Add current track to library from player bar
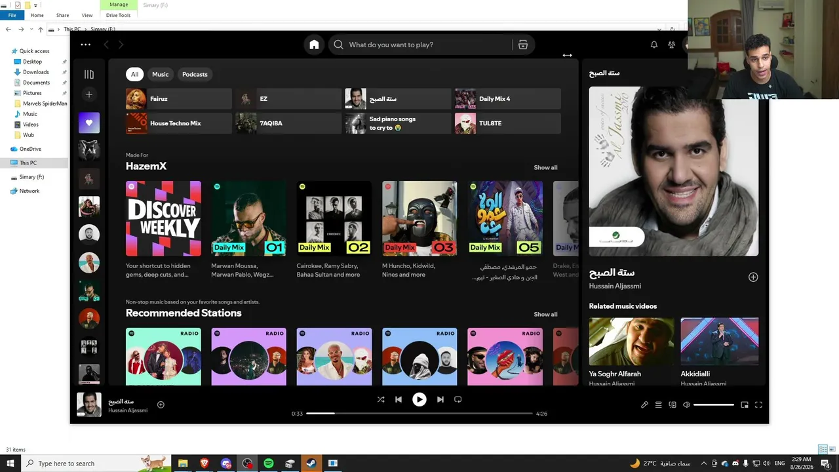839x472 pixels. [x=161, y=404]
